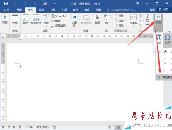Viewport: 172px width, 130px height.
Task: Insert the closing parenthesis symbol
Action: pos(165,70)
